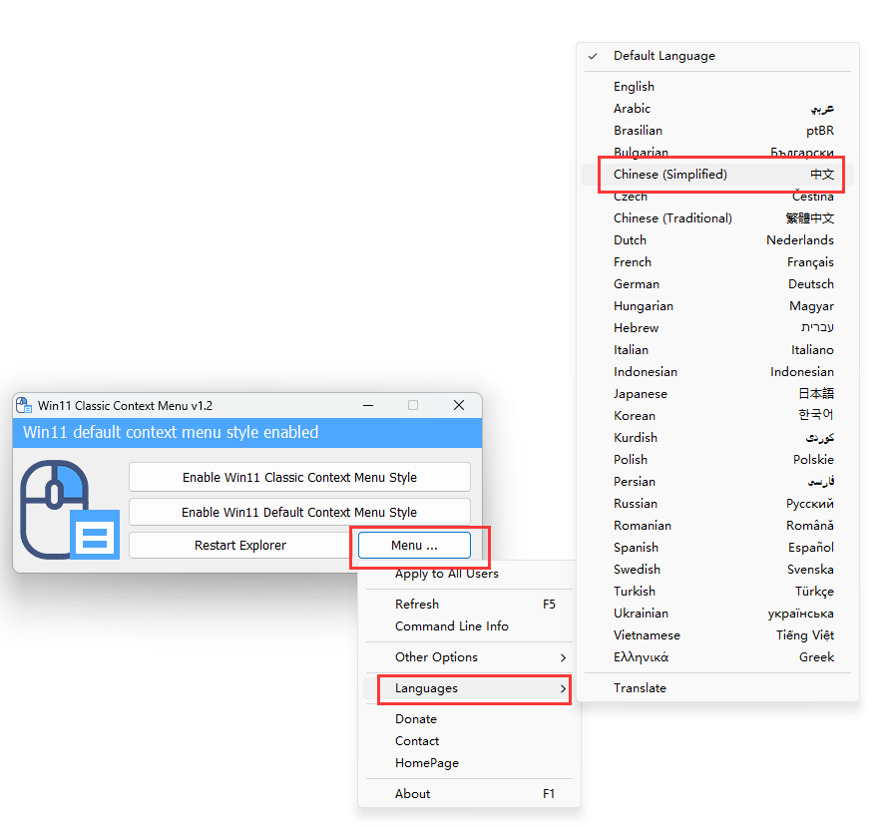Viewport: 882px width, 827px height.
Task: Select Romanian language
Action: [x=717, y=526]
